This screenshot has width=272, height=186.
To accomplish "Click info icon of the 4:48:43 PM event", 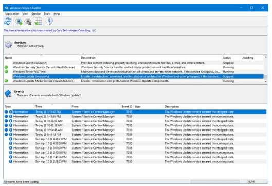I will point(11,139).
